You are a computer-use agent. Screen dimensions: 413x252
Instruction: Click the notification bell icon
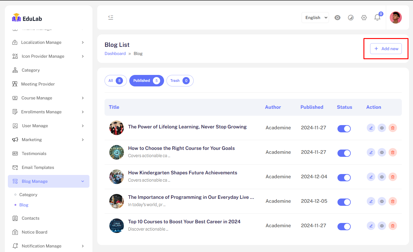click(x=377, y=18)
